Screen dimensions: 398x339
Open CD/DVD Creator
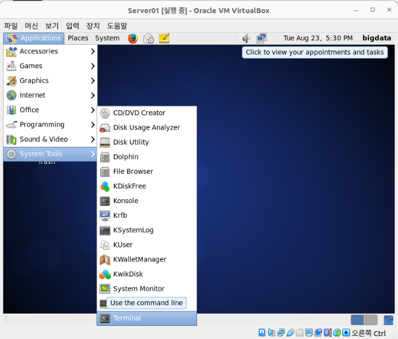[x=146, y=113]
